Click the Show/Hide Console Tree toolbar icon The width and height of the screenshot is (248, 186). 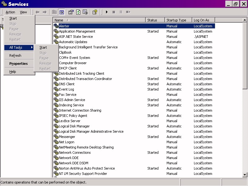pyautogui.click(x=62, y=12)
